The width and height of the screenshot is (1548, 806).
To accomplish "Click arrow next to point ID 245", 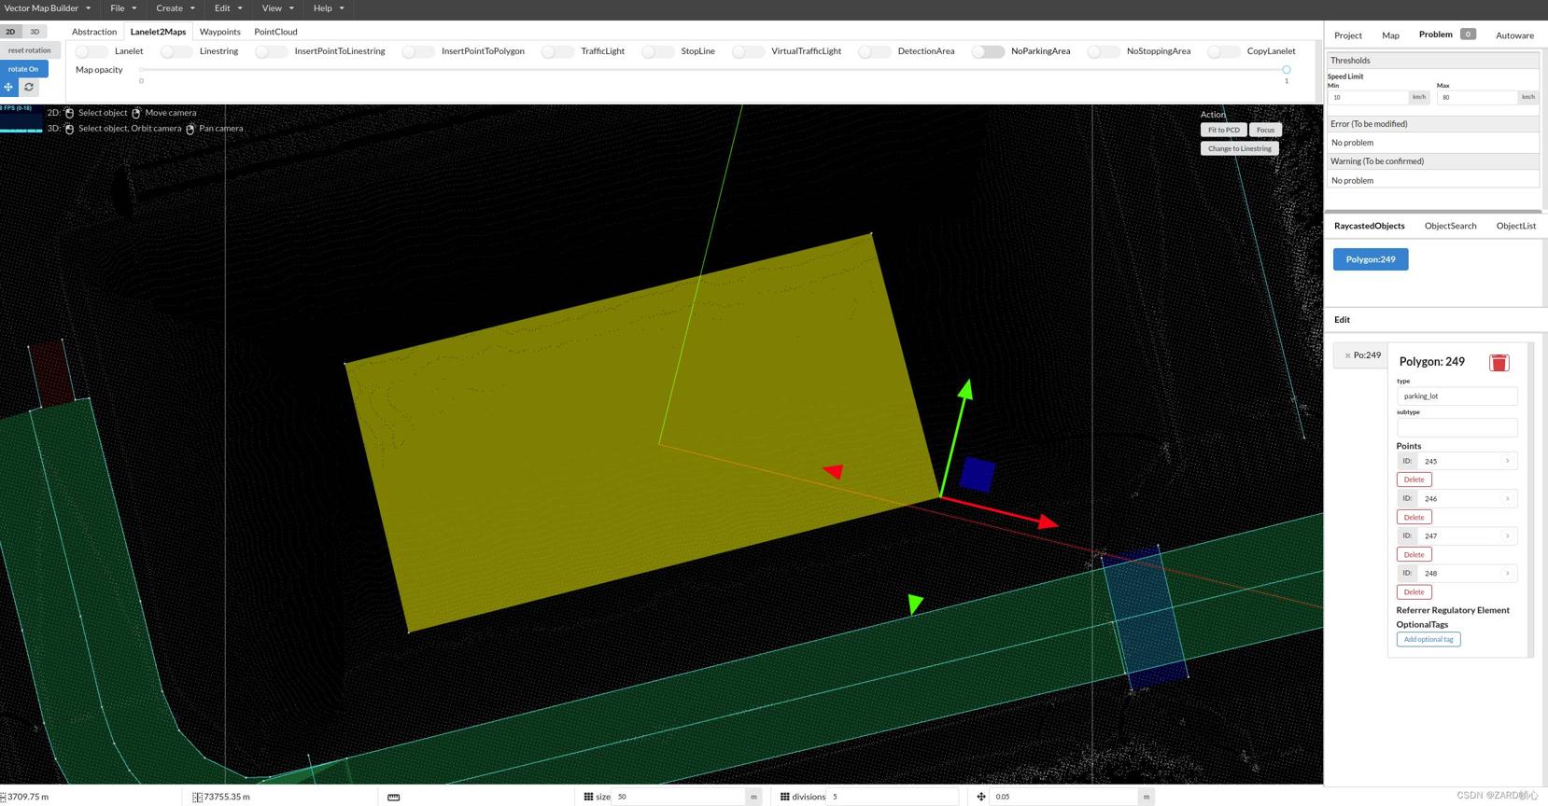I will (1507, 461).
